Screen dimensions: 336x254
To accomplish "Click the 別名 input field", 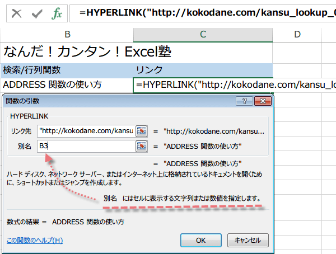I will [x=86, y=146].
